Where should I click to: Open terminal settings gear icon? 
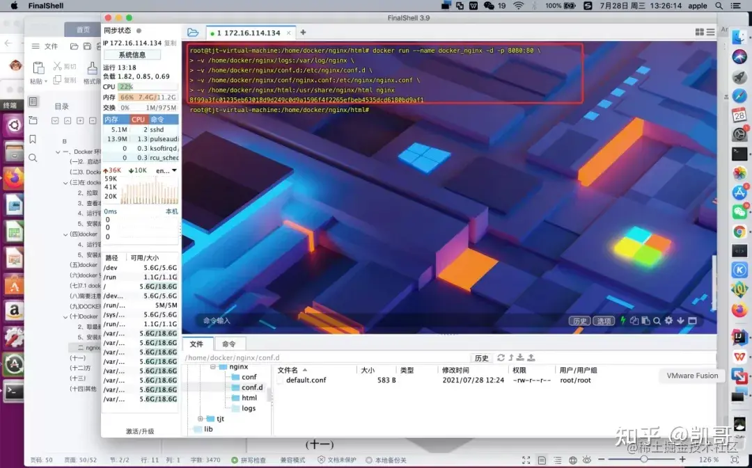pyautogui.click(x=668, y=321)
